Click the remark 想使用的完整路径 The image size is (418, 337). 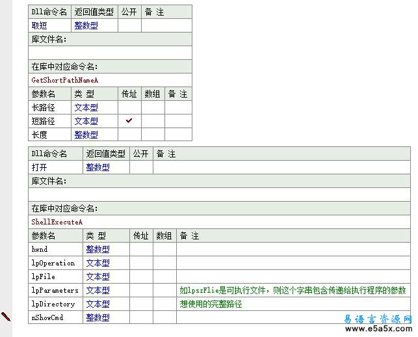pos(211,304)
